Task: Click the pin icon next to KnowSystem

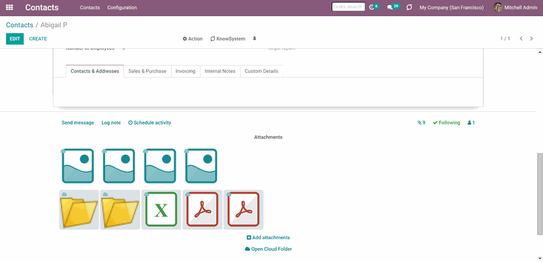Action: 255,39
